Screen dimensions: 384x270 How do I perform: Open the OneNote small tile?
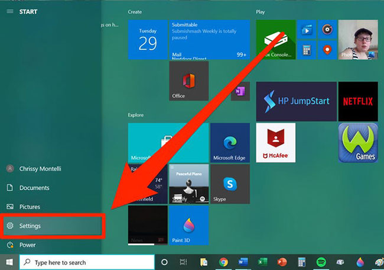pyautogui.click(x=240, y=91)
